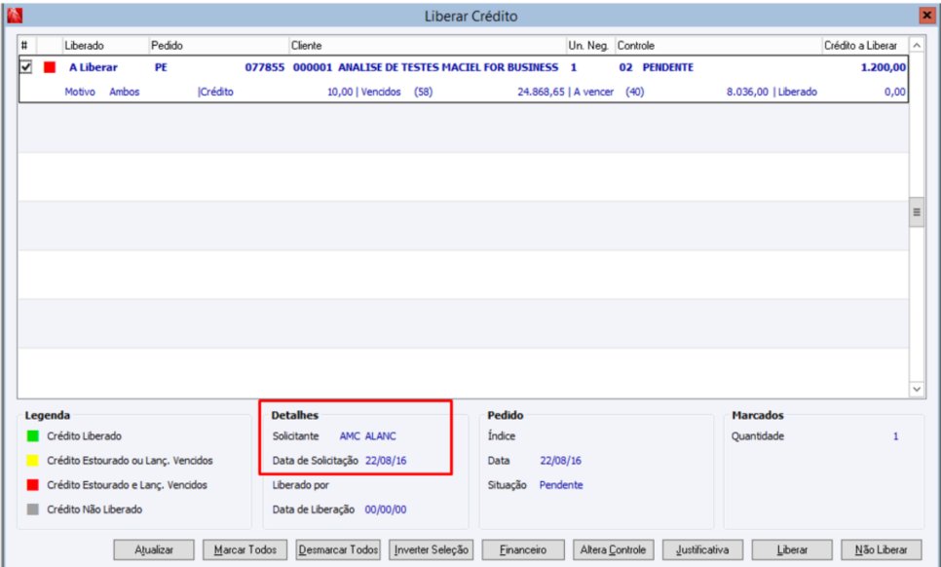Click the vertical scrollbar thumb
The height and width of the screenshot is (567, 941).
click(917, 211)
